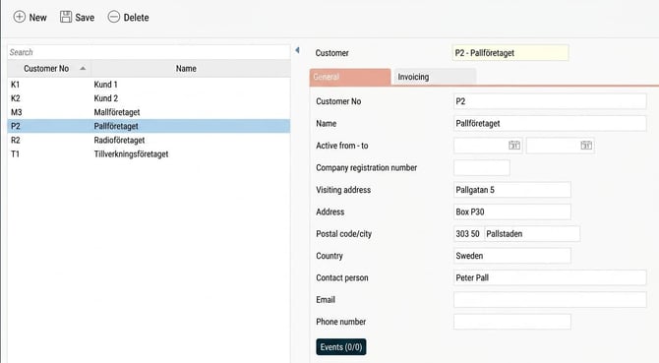The image size is (659, 363).
Task: Select the Mallföretaget customer row
Action: coord(149,112)
